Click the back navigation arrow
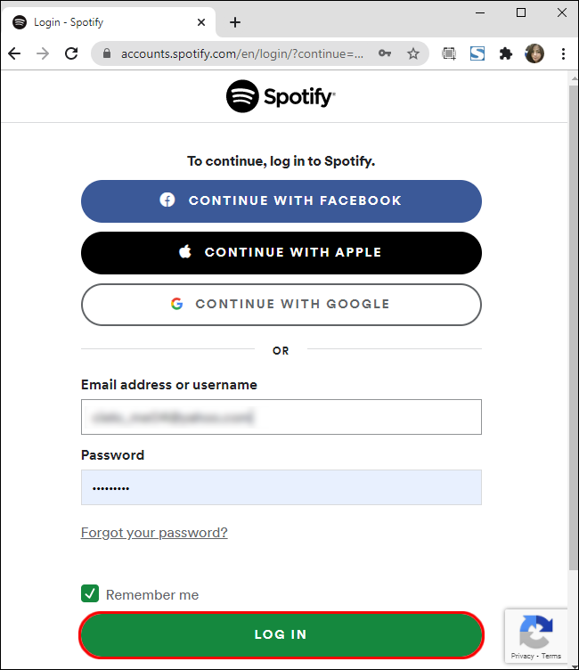The width and height of the screenshot is (579, 670). [14, 53]
